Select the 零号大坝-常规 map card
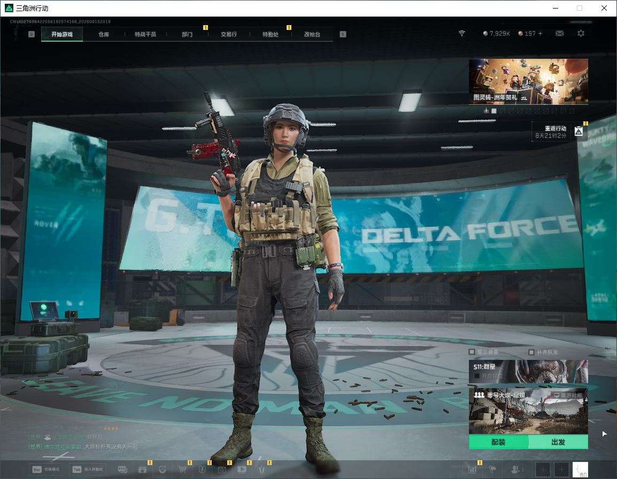 [x=528, y=411]
